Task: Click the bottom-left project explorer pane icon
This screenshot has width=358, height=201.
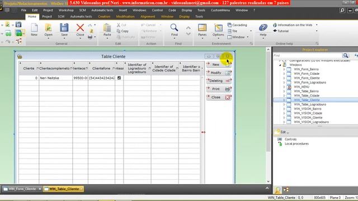Action: [x=277, y=190]
